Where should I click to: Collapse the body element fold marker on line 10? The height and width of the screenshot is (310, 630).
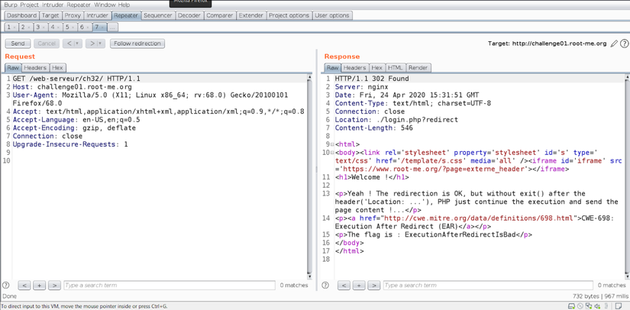pyautogui.click(x=333, y=153)
